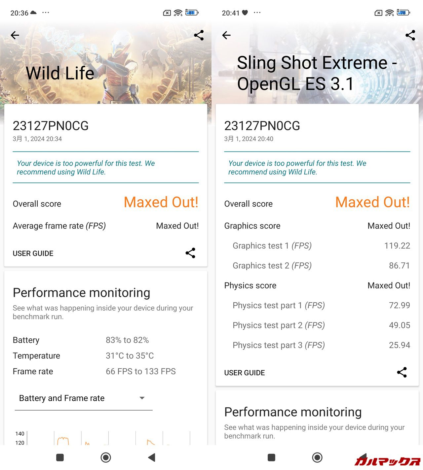
Task: Share Wild Life results from the header icon
Action: (x=199, y=35)
